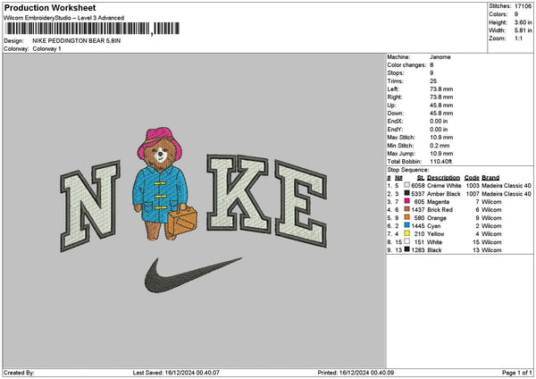536x379 pixels.
Task: Click the Cyan color swatch
Action: point(406,225)
